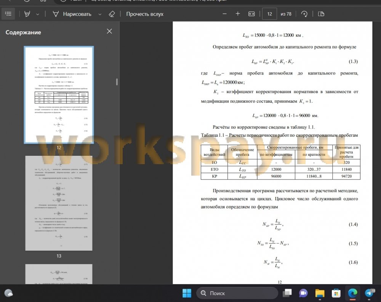The image size is (381, 302).
Task: Click table header 'Виды воздействий'
Action: click(x=214, y=152)
